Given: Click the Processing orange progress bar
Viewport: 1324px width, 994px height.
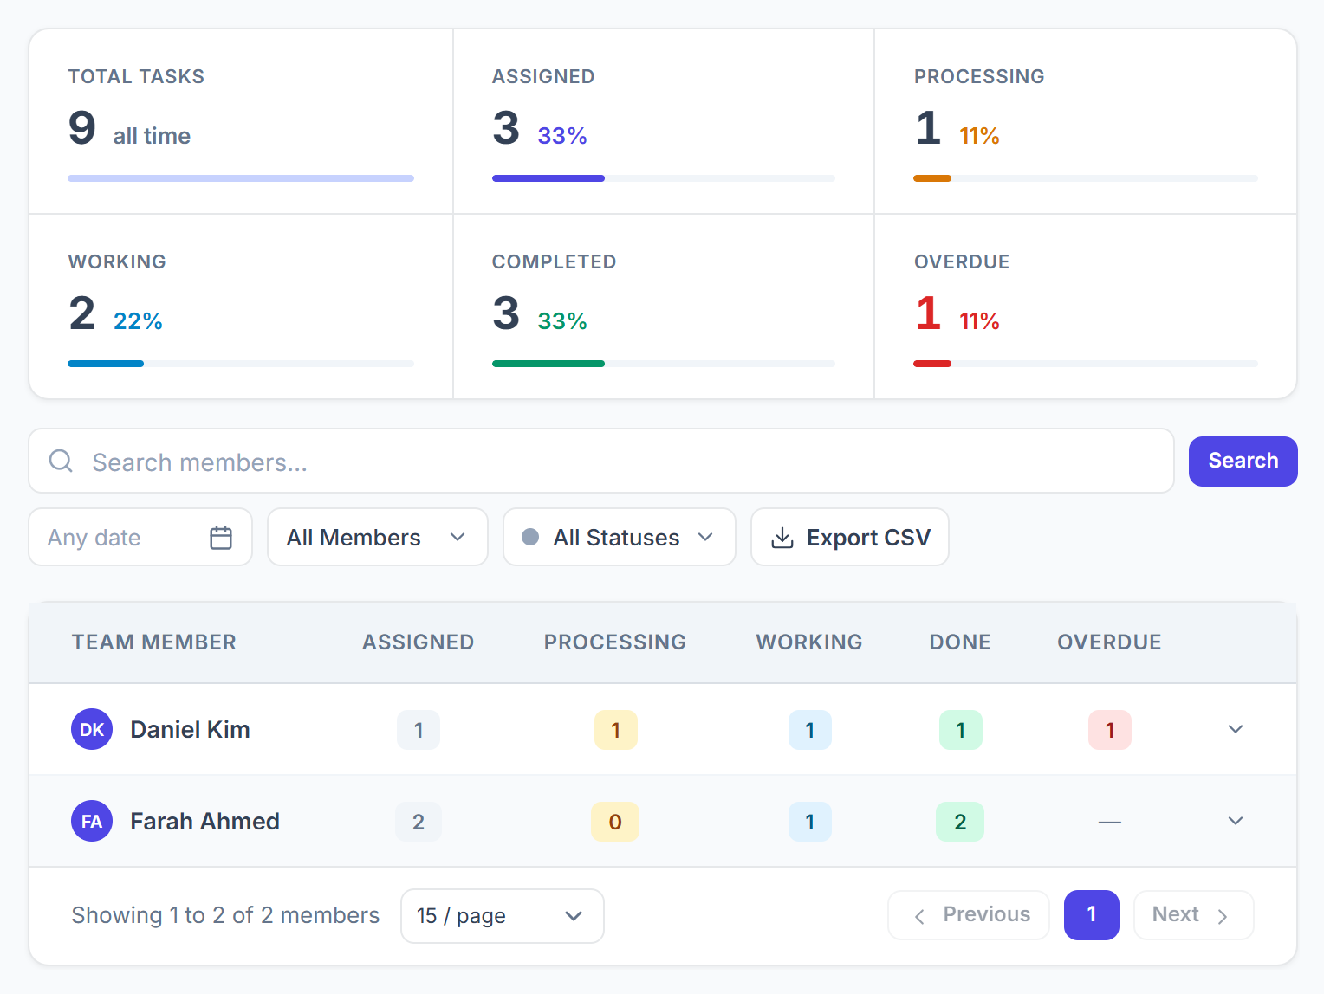Looking at the screenshot, I should pos(932,178).
